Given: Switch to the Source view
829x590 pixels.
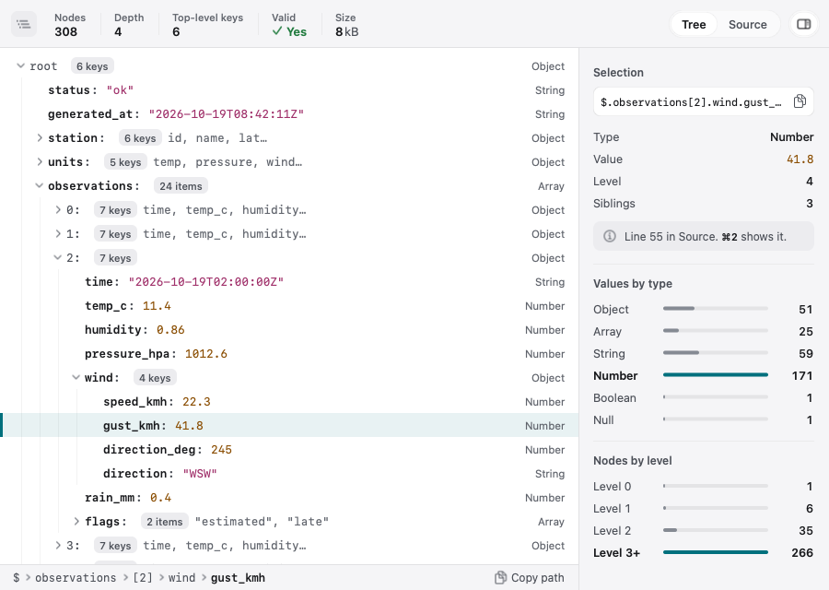Looking at the screenshot, I should point(748,24).
